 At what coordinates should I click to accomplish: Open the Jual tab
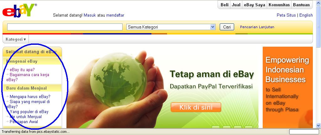pos(236,5)
